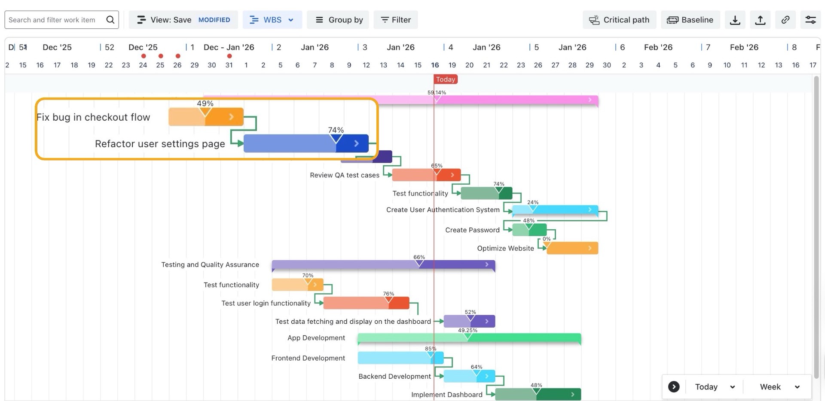Click the 74% progress marker on Refactor bar

coord(336,138)
